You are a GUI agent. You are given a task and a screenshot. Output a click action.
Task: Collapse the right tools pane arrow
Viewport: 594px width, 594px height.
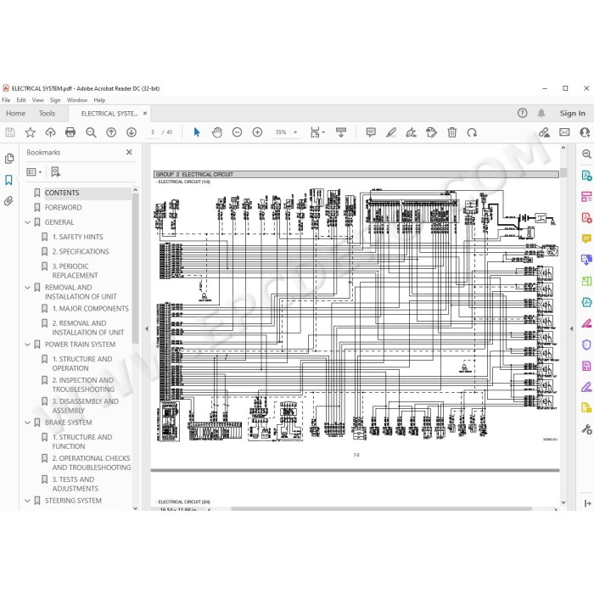pos(571,328)
